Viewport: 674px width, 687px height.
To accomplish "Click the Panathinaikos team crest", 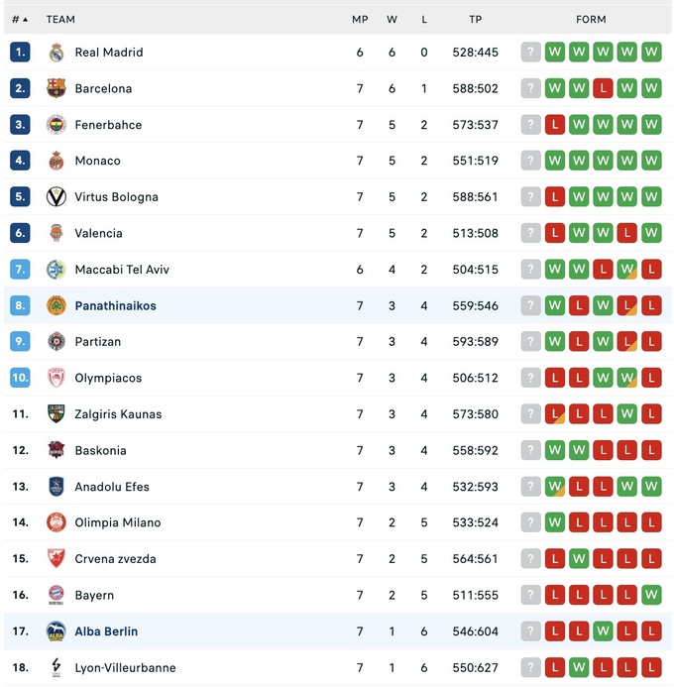I will coord(56,305).
